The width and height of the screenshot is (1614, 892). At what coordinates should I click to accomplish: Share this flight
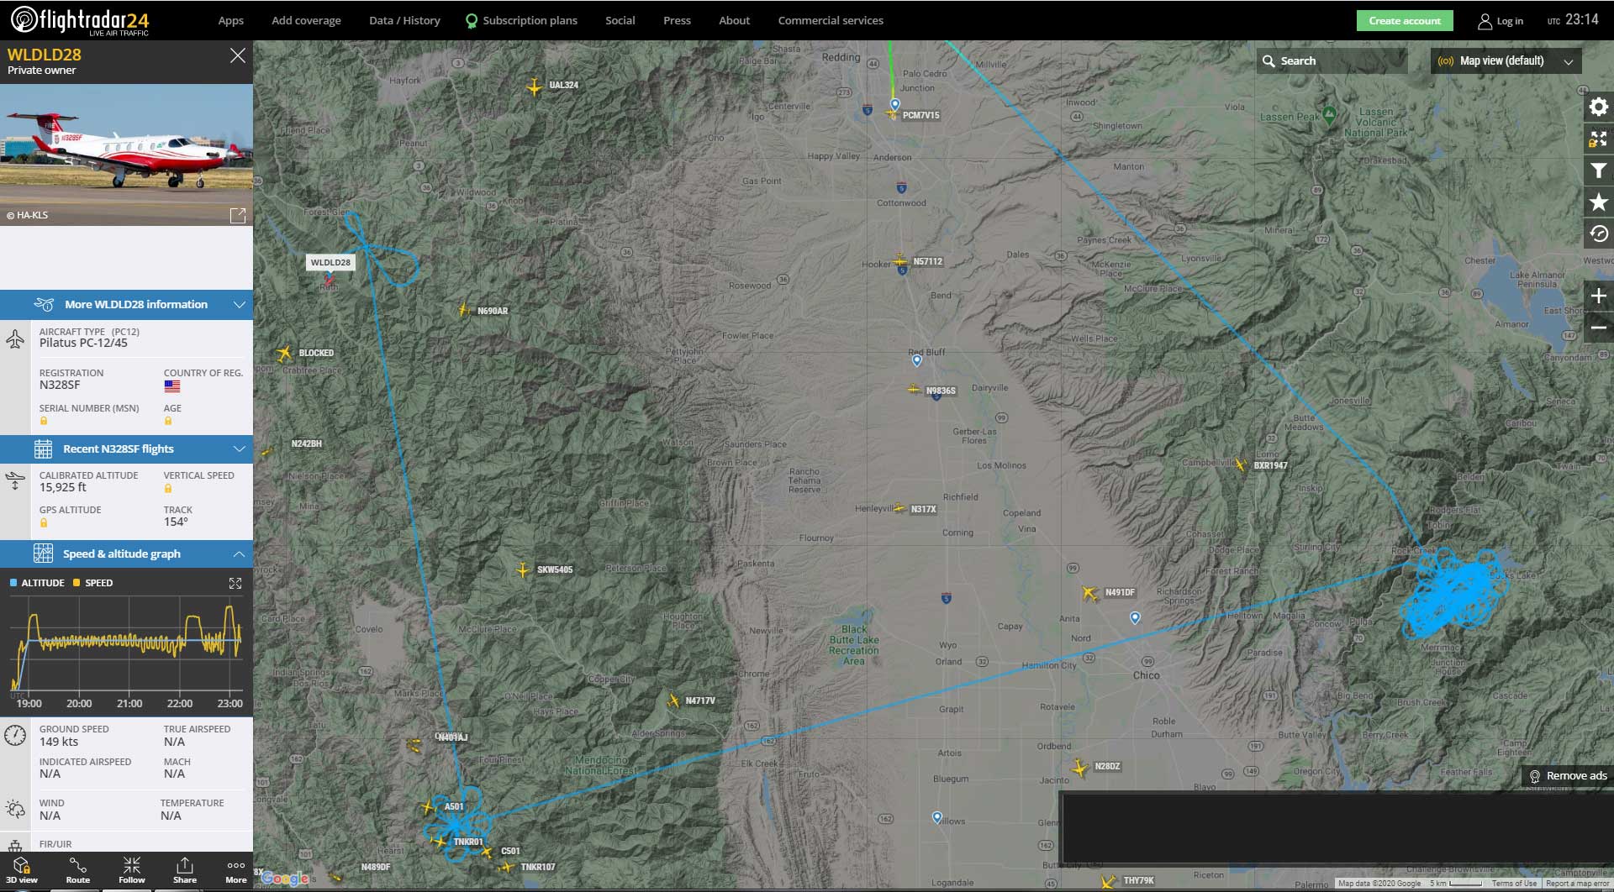click(x=185, y=871)
